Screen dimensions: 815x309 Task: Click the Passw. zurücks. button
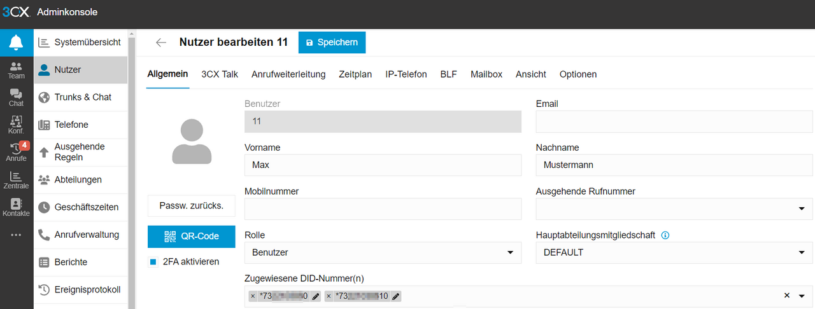coord(191,206)
